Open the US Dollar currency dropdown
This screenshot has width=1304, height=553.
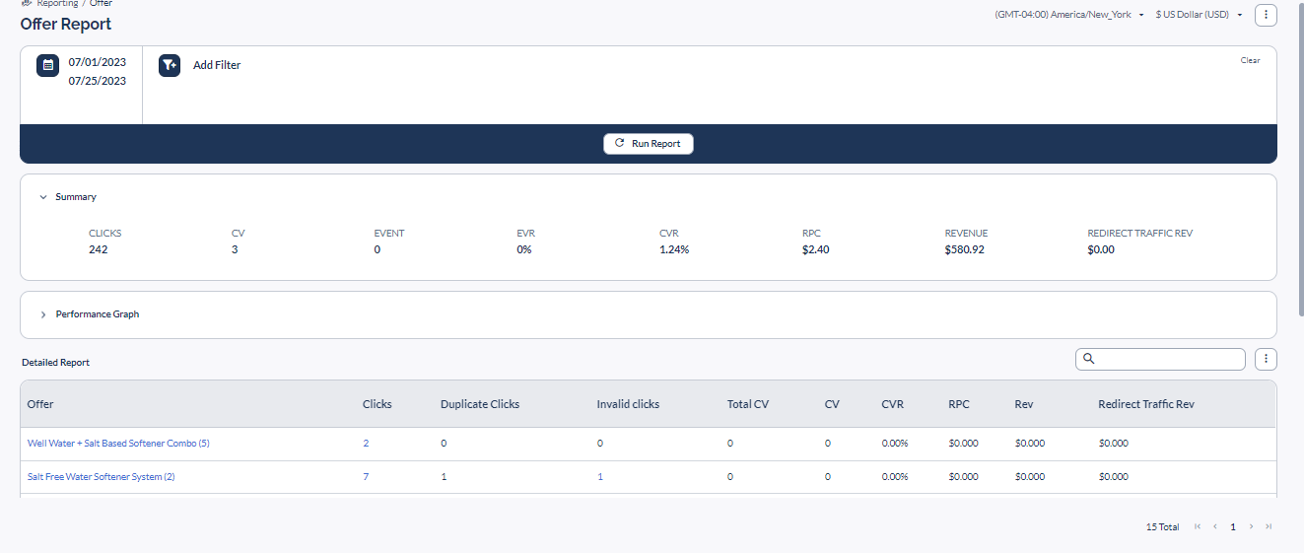point(1199,15)
